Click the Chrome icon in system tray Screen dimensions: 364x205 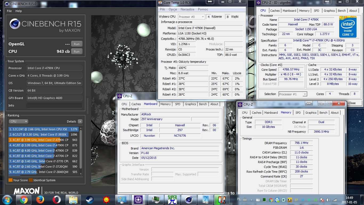click(x=271, y=200)
